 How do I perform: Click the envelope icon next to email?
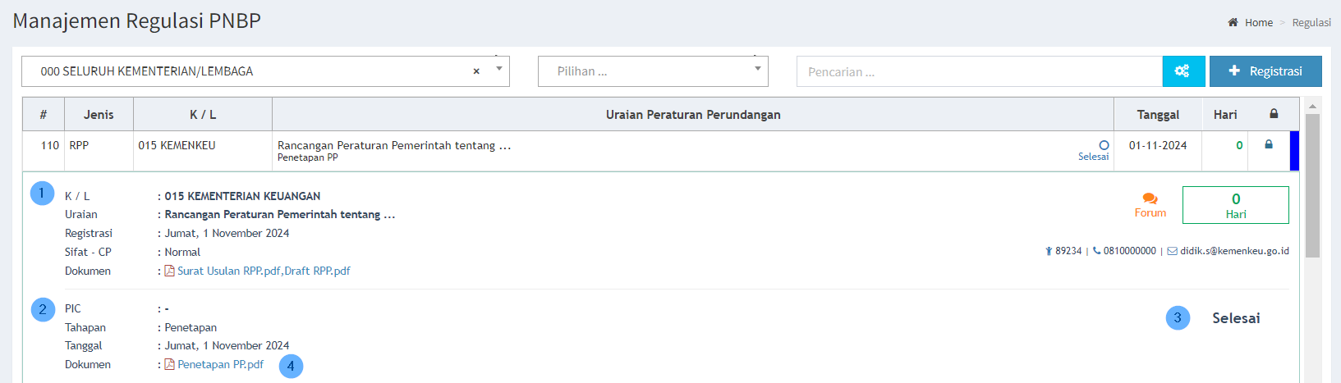(1172, 251)
